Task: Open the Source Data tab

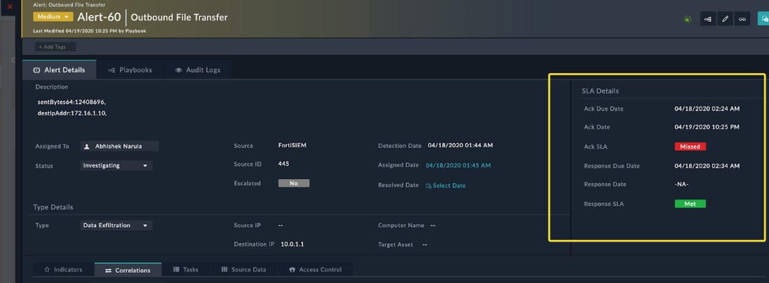Action: (x=243, y=269)
